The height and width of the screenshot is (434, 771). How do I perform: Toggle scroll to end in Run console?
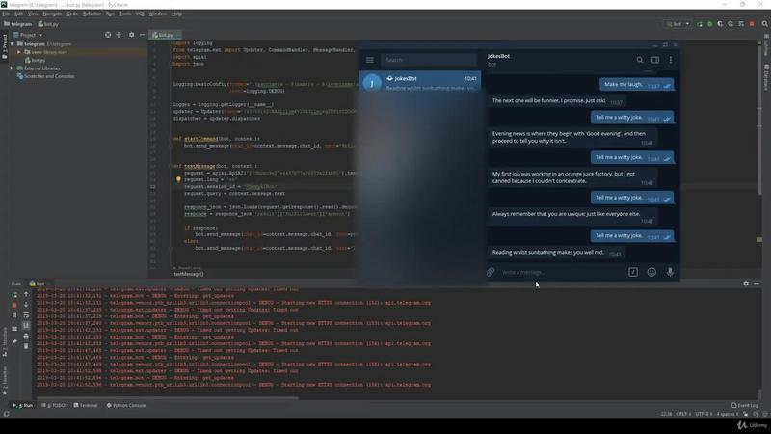[x=26, y=325]
